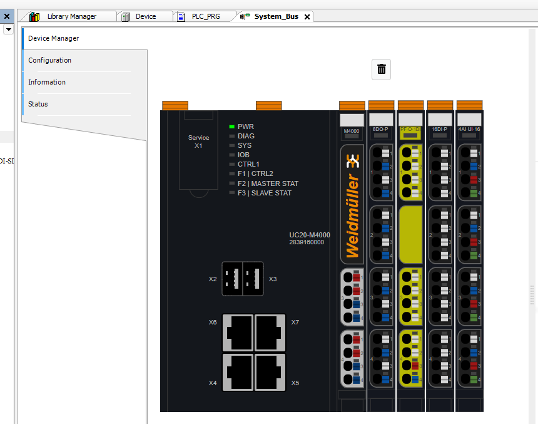
Task: Click the Library Manager book icon
Action: tap(34, 16)
